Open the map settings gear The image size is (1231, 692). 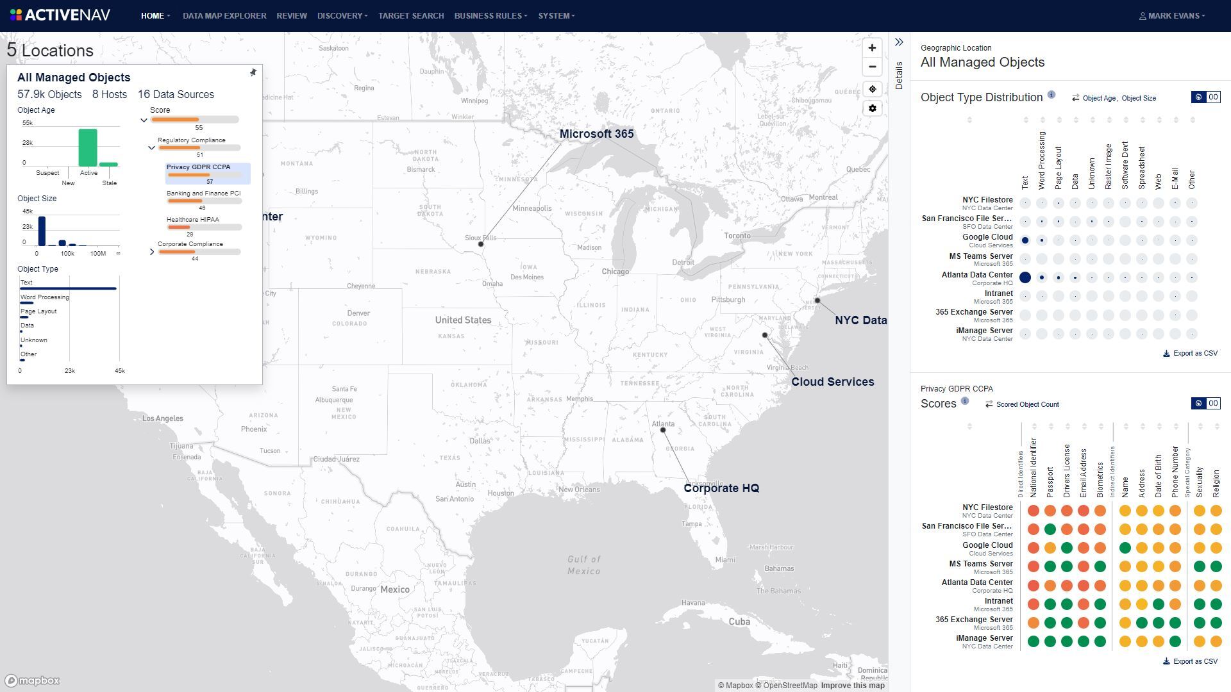872,108
